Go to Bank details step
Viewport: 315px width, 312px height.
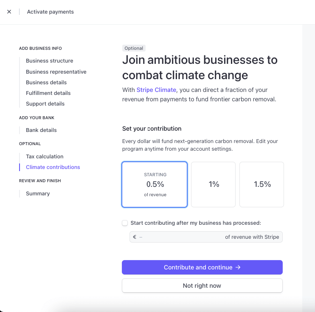tap(41, 130)
